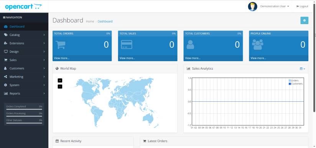
Task: Expand Sales menu using its chevron arrow
Action: [44, 60]
